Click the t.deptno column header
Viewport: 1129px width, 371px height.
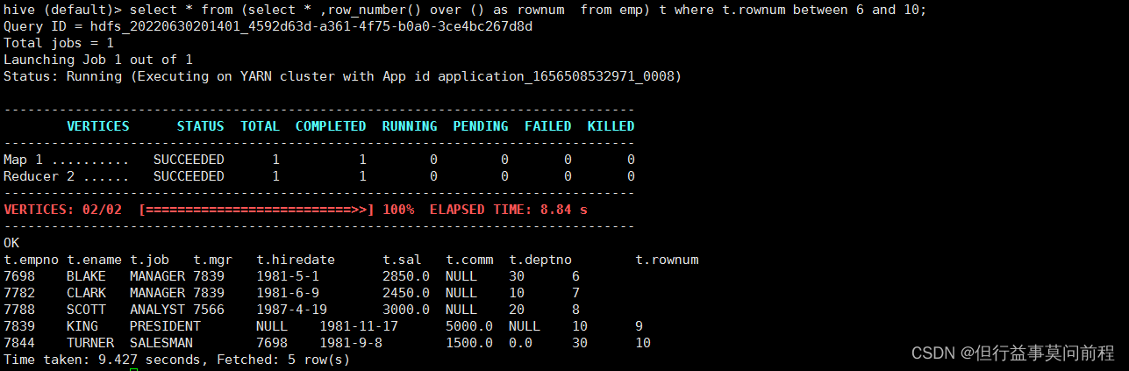[x=540, y=260]
